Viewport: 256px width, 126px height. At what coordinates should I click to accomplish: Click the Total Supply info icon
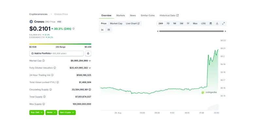(44, 97)
